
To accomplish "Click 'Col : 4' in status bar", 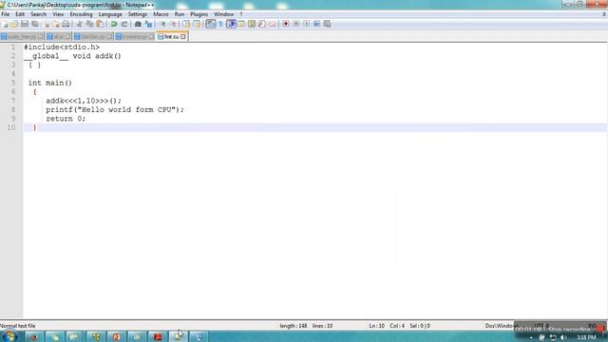I will coord(397,326).
